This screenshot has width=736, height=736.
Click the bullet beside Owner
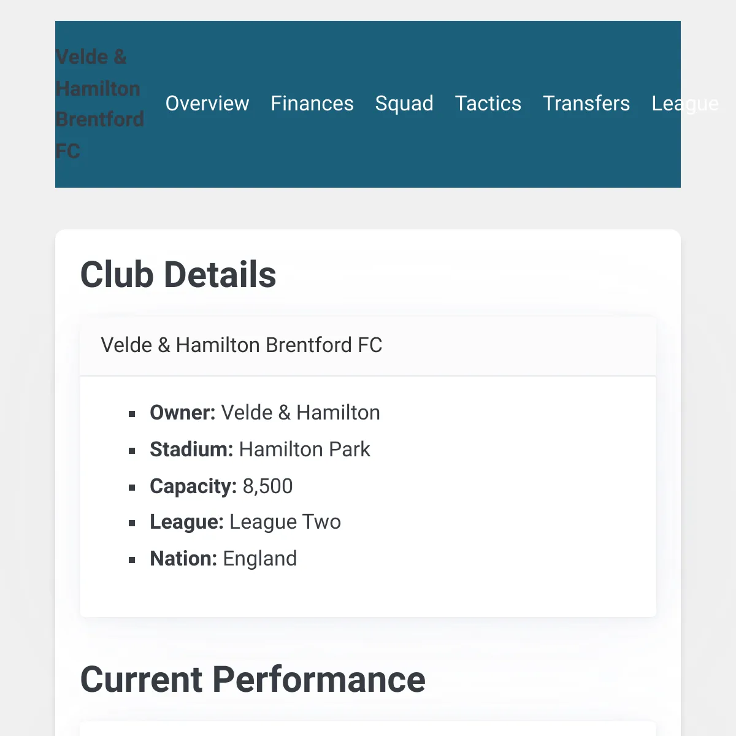point(132,414)
